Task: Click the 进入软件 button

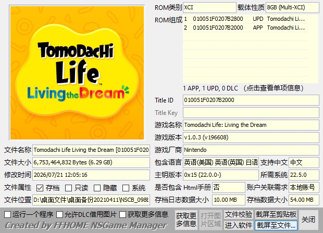Action: pyautogui.click(x=239, y=225)
